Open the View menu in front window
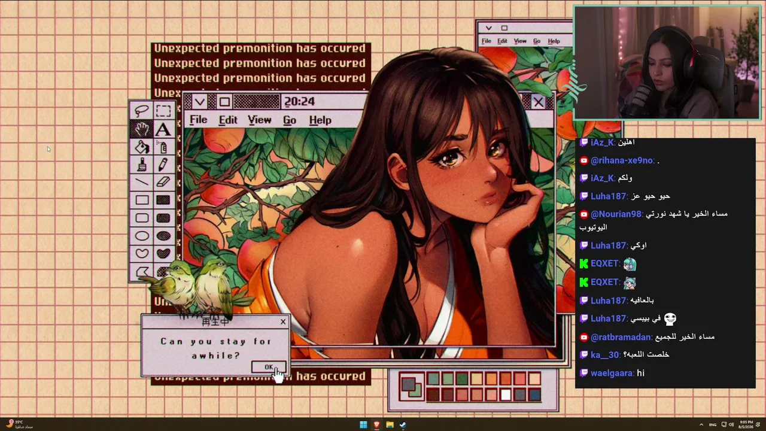 pyautogui.click(x=260, y=120)
